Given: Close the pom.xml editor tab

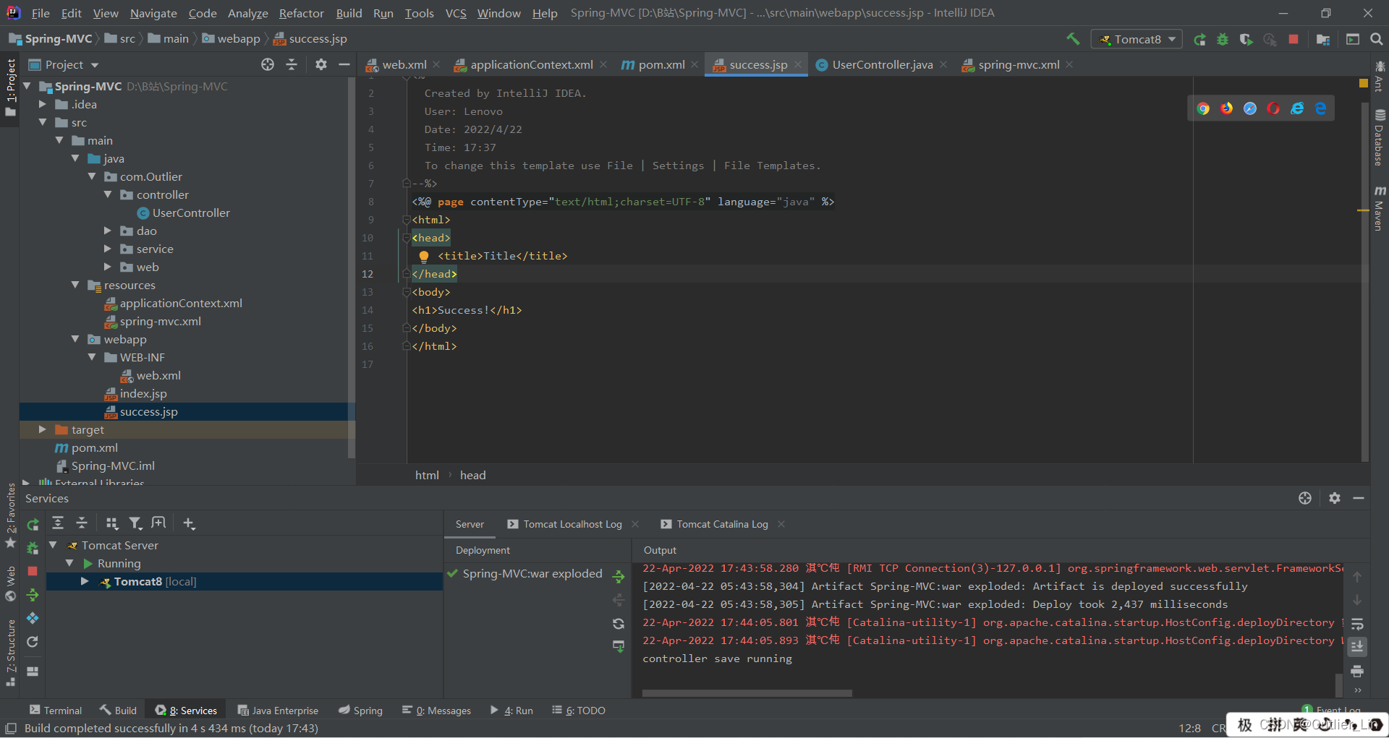Looking at the screenshot, I should [694, 64].
